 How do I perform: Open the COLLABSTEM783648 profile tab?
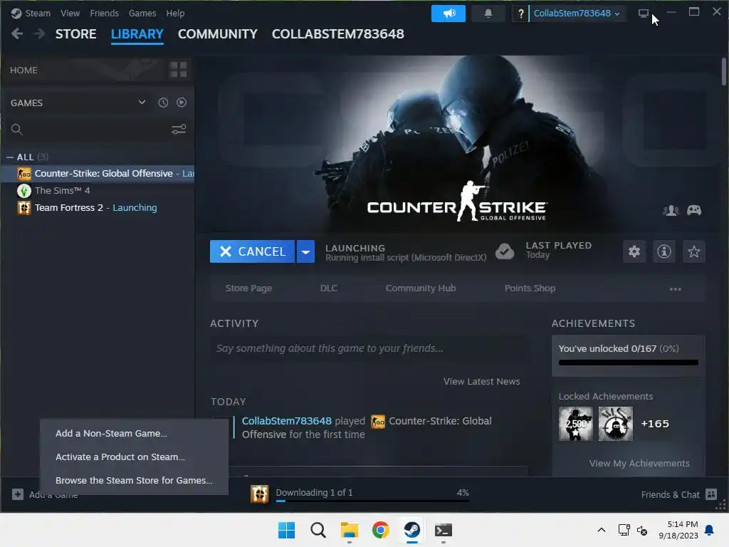[338, 34]
